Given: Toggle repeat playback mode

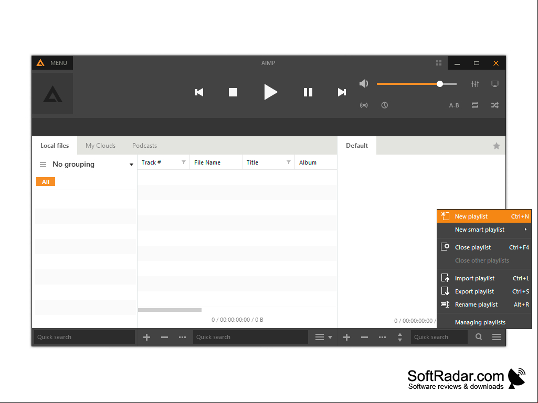Looking at the screenshot, I should (475, 105).
